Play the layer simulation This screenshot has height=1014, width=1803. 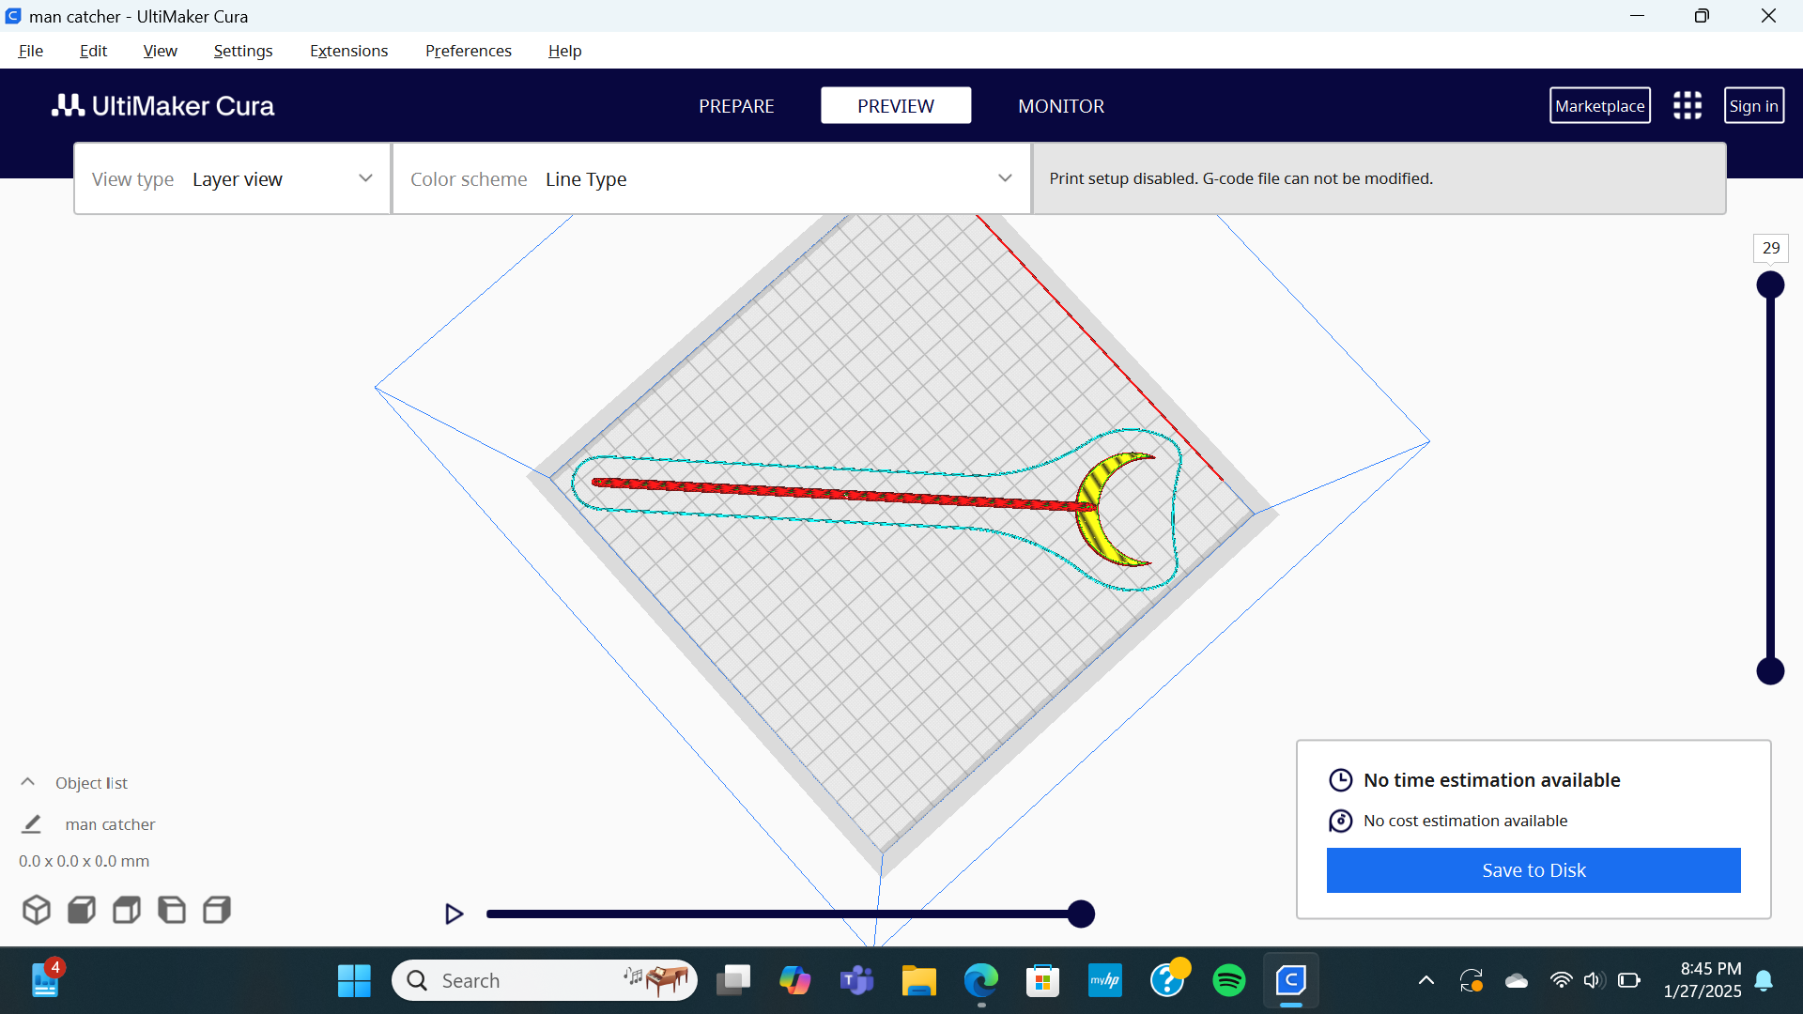(454, 914)
